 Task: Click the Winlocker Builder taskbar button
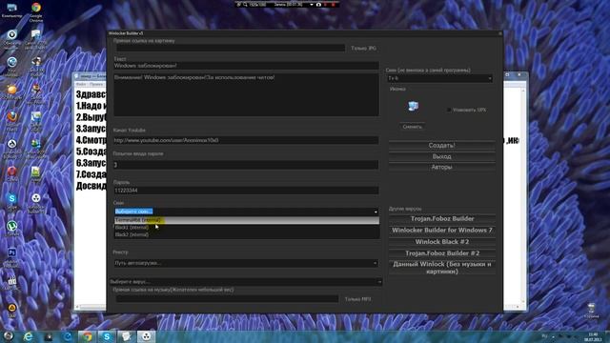[146, 336]
